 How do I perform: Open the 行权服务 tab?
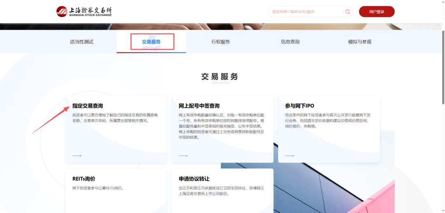tap(220, 42)
